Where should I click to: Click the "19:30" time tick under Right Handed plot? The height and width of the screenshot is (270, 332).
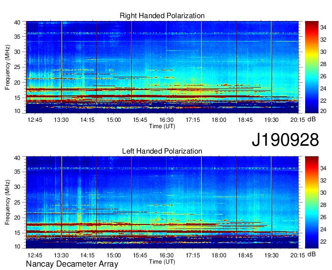pyautogui.click(x=271, y=120)
